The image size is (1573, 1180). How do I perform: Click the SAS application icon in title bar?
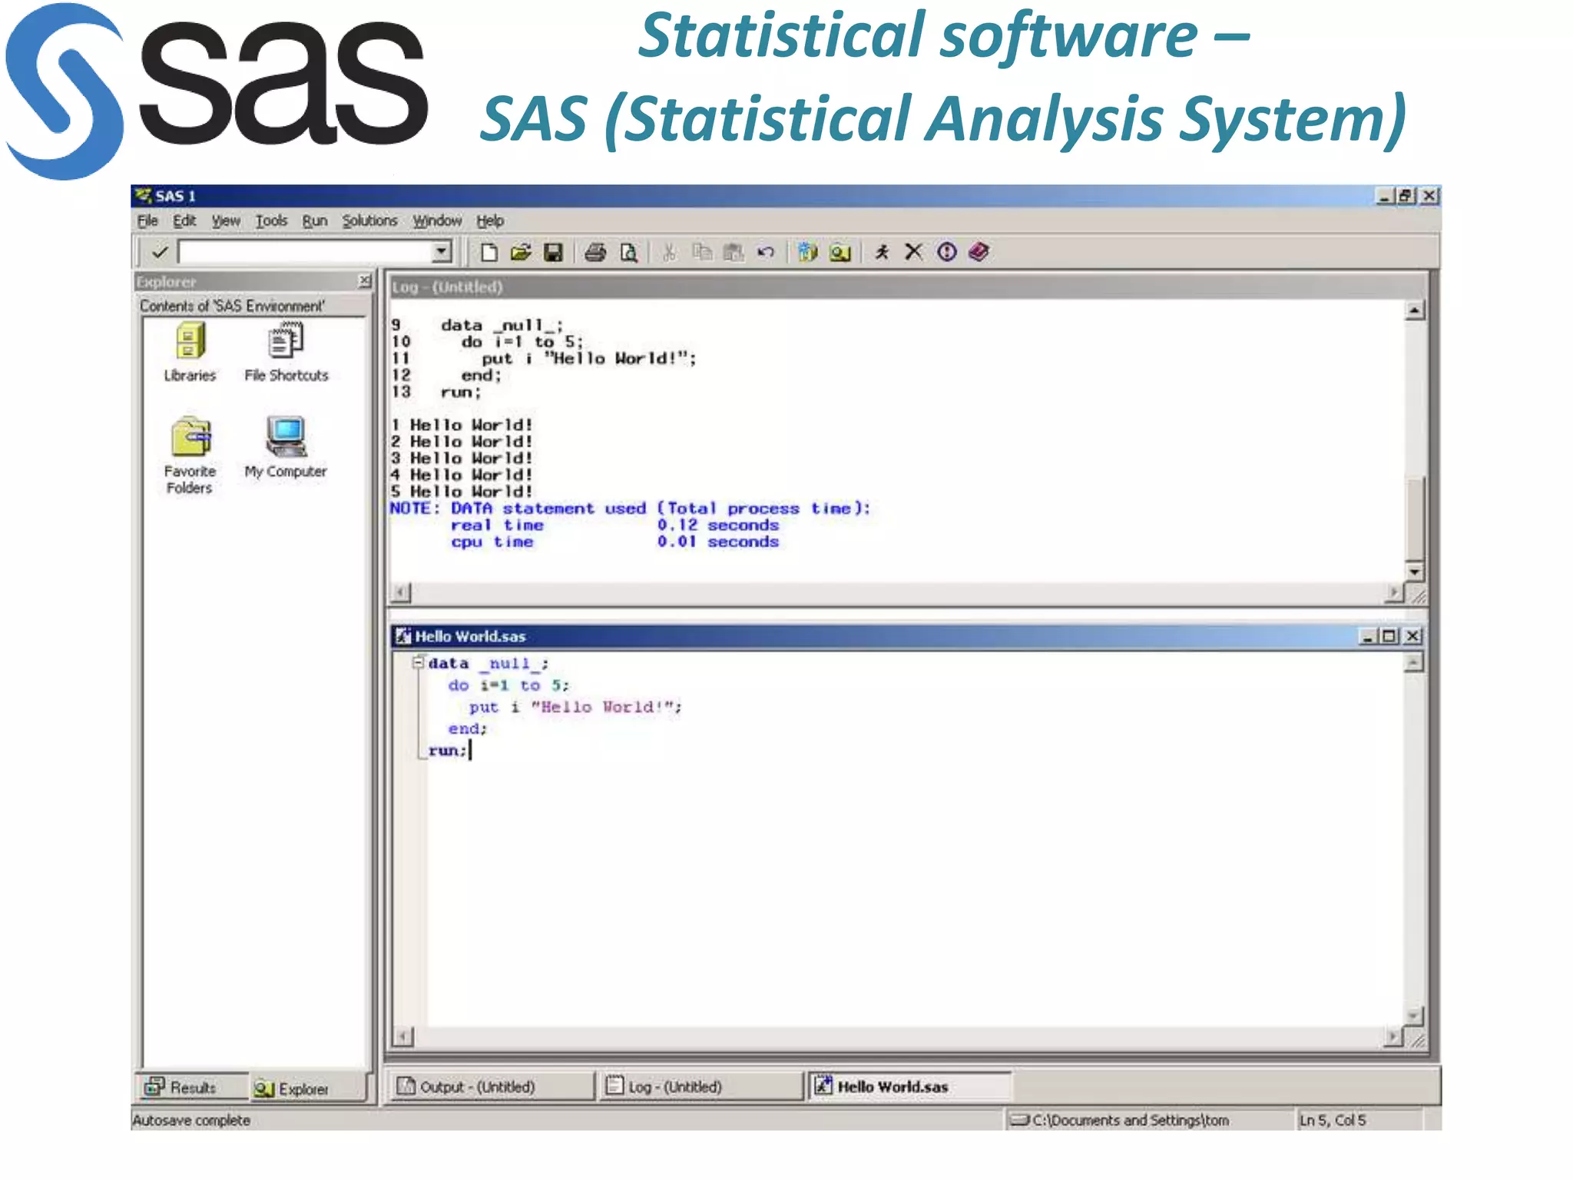(x=143, y=196)
